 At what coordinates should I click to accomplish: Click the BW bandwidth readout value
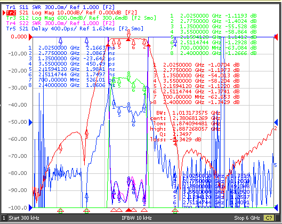point(196,113)
